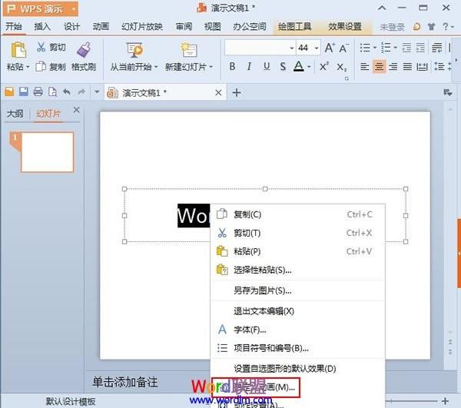Screen dimensions: 461x408
Task: Click the font color A icon
Action: (x=299, y=67)
